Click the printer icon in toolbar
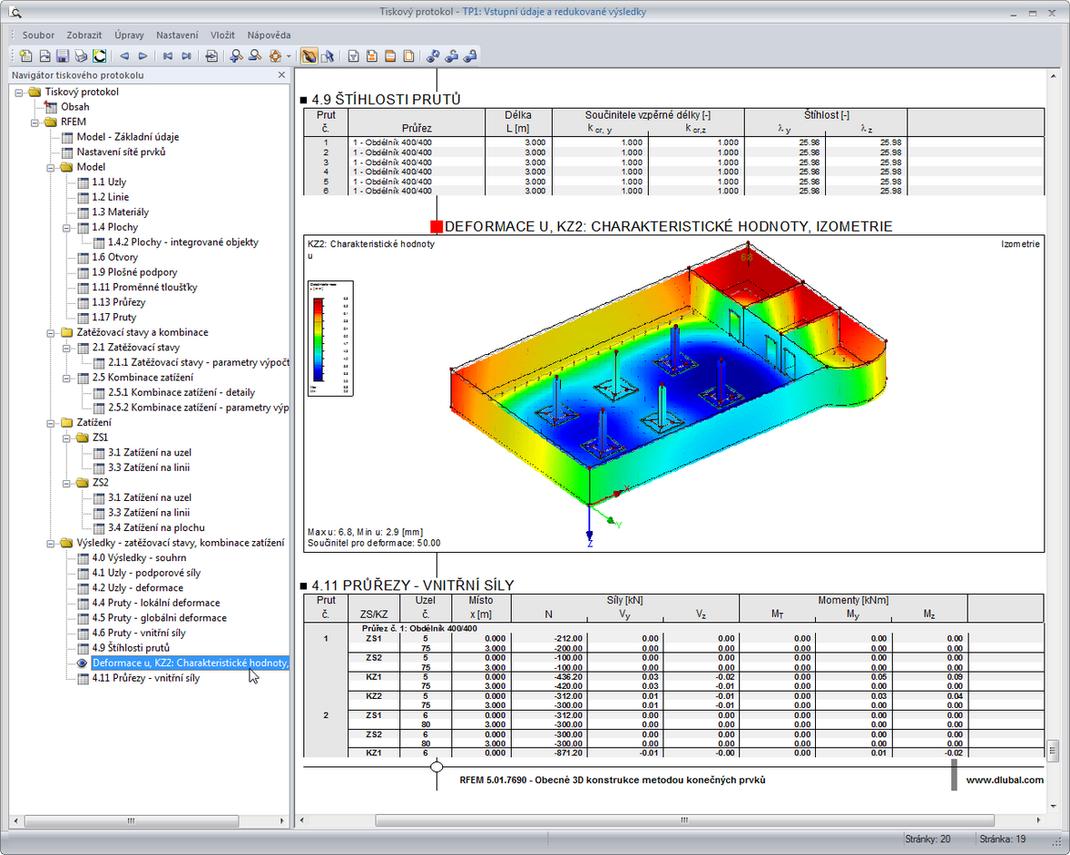This screenshot has height=855, width=1070. pyautogui.click(x=81, y=56)
